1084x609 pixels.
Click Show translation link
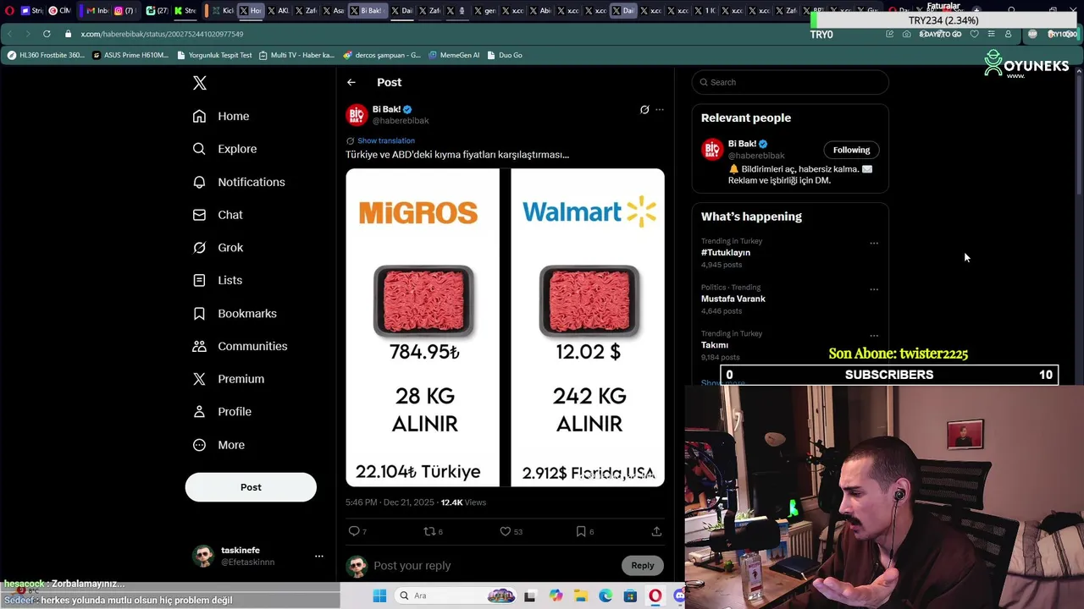[x=386, y=140]
